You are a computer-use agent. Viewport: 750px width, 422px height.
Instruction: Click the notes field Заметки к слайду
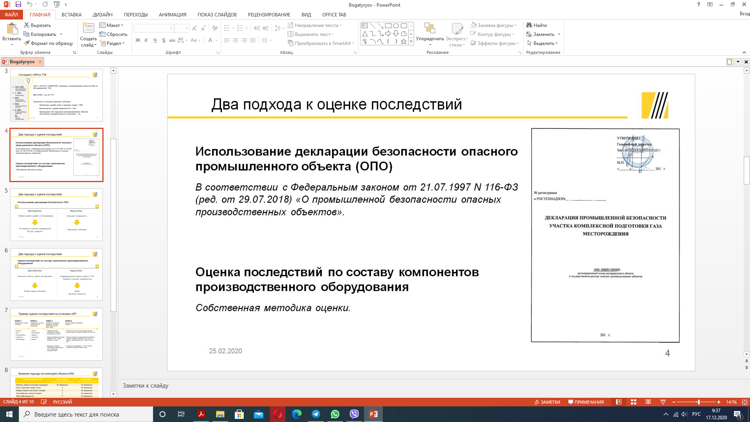click(432, 386)
